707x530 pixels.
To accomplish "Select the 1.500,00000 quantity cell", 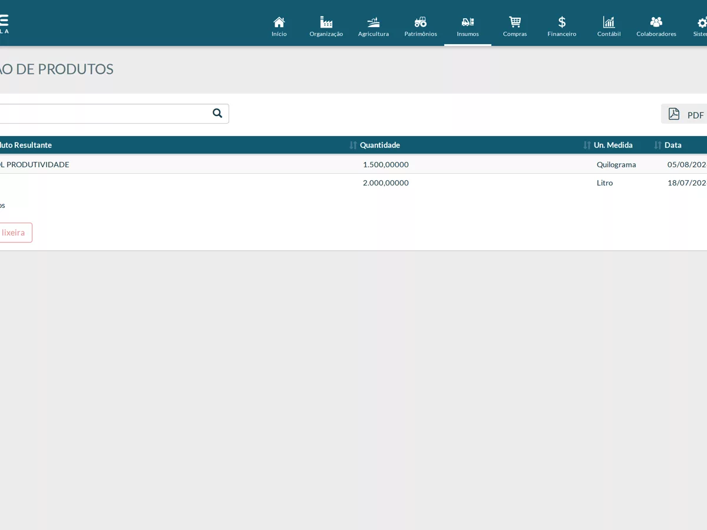I will coord(386,164).
